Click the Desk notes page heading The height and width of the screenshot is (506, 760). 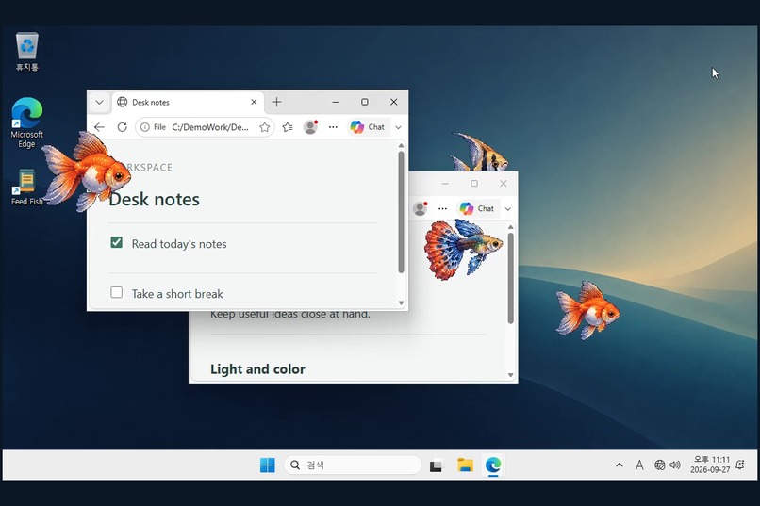(x=154, y=199)
